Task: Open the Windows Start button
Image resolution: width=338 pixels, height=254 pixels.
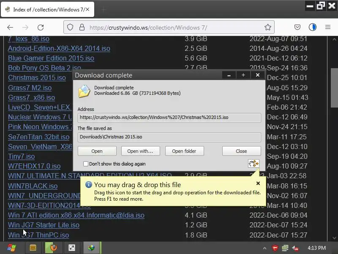Action: [x=11, y=248]
